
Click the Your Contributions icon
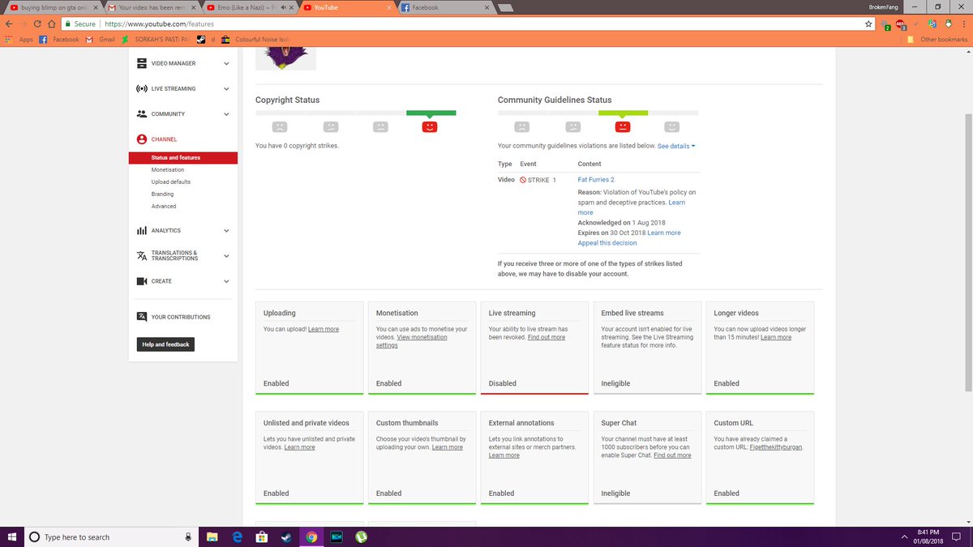[x=142, y=317]
